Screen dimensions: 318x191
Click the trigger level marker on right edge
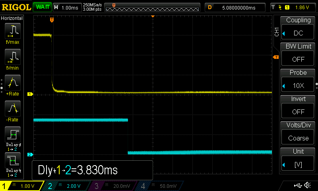(x=276, y=57)
